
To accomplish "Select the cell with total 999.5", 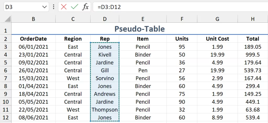I will [x=253, y=55].
